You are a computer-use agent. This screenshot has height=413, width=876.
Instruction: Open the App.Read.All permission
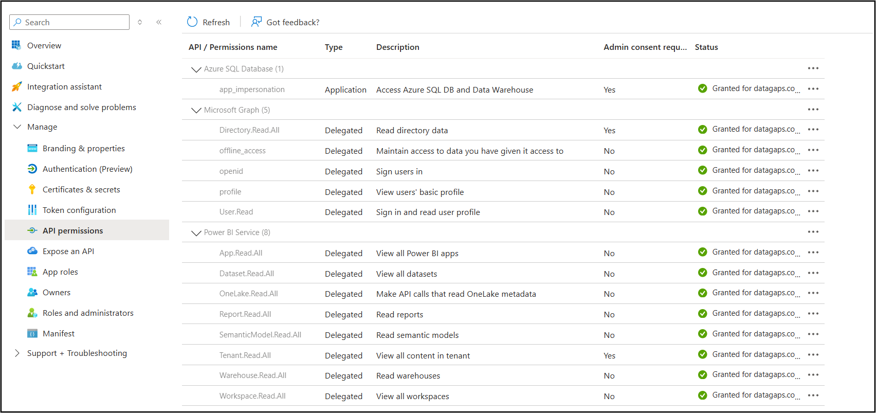pyautogui.click(x=241, y=253)
